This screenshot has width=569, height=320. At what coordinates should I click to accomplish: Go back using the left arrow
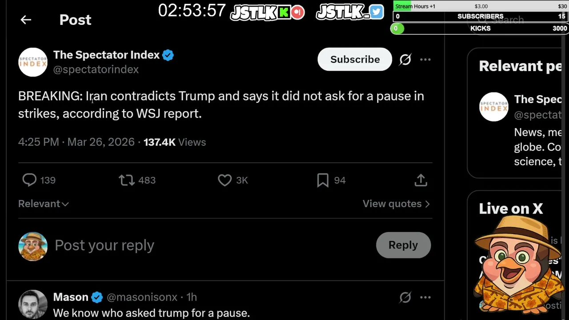(x=26, y=20)
